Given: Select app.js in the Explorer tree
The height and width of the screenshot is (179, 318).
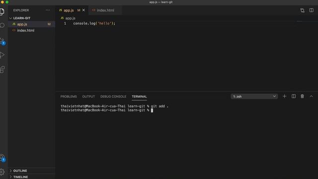Looking at the screenshot, I should point(31,24).
